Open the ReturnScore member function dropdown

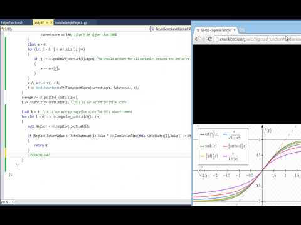tap(171, 29)
